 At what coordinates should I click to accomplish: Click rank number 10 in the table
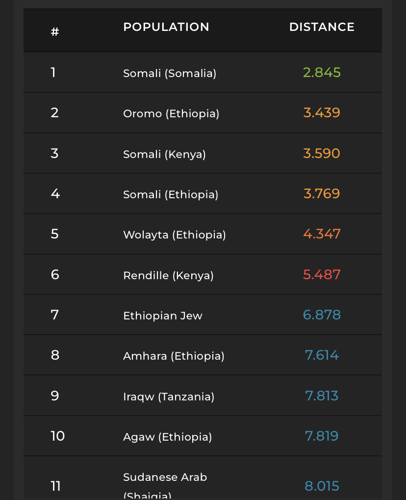pos(57,436)
